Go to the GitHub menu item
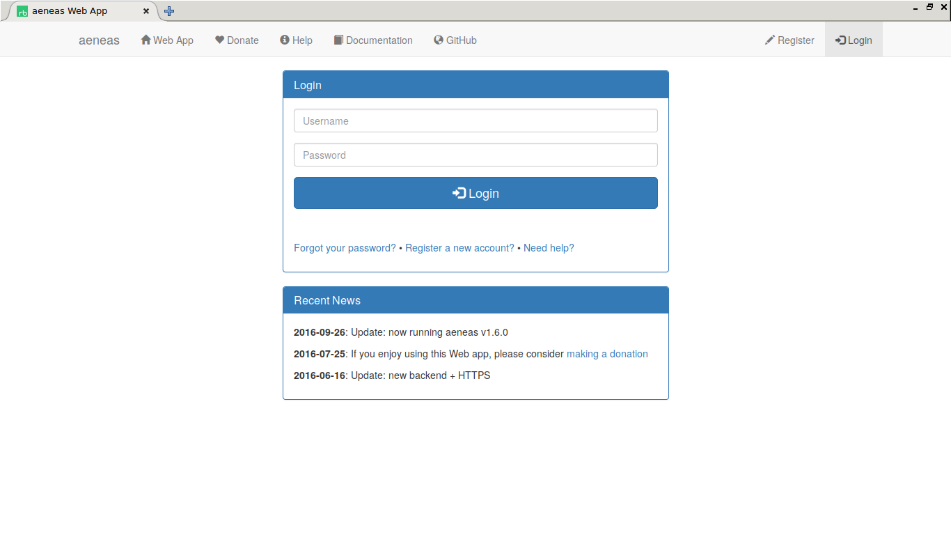Viewport: 951px width, 535px height. tap(461, 40)
